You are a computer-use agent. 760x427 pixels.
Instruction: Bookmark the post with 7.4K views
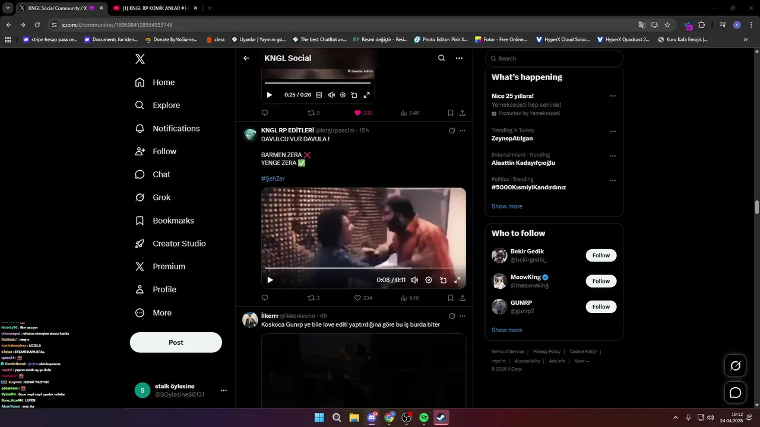pyautogui.click(x=450, y=113)
